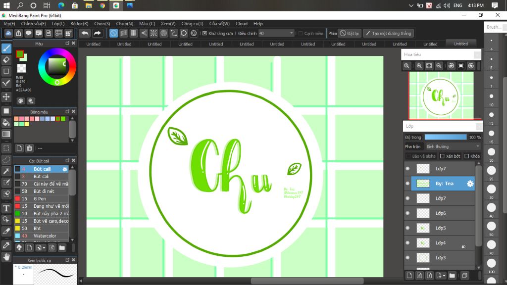The width and height of the screenshot is (507, 285).
Task: Open settings gear of selected Bút cali brush
Action: 65,169
